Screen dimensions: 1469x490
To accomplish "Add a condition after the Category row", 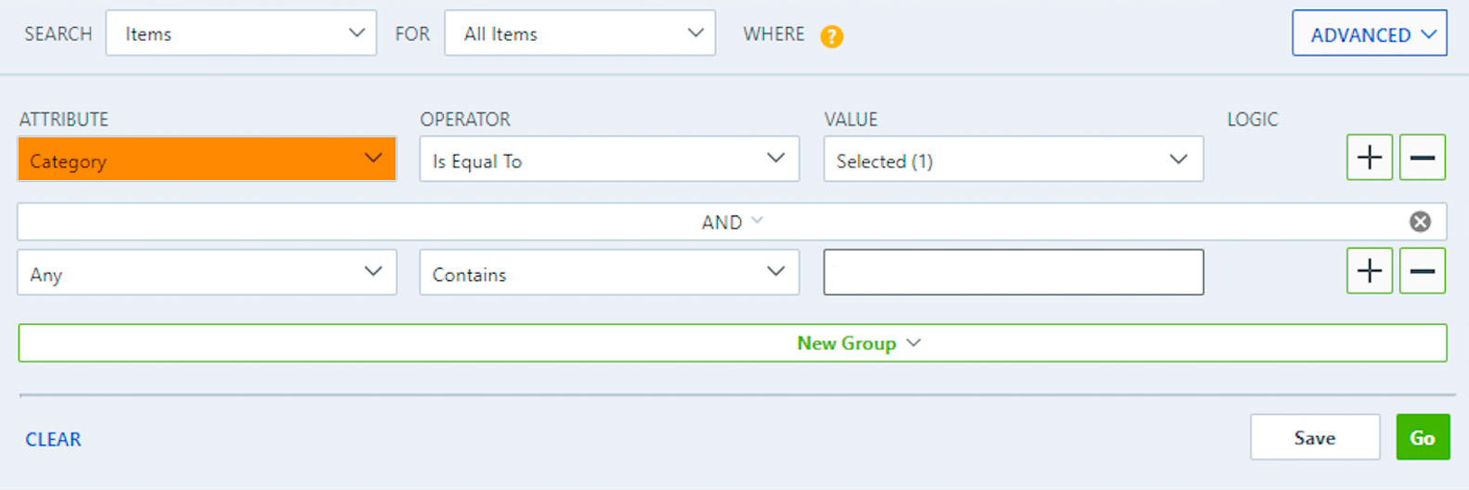I will point(1369,158).
